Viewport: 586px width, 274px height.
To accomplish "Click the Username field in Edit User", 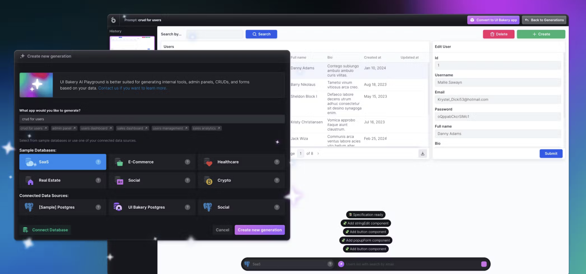I will pyautogui.click(x=498, y=82).
